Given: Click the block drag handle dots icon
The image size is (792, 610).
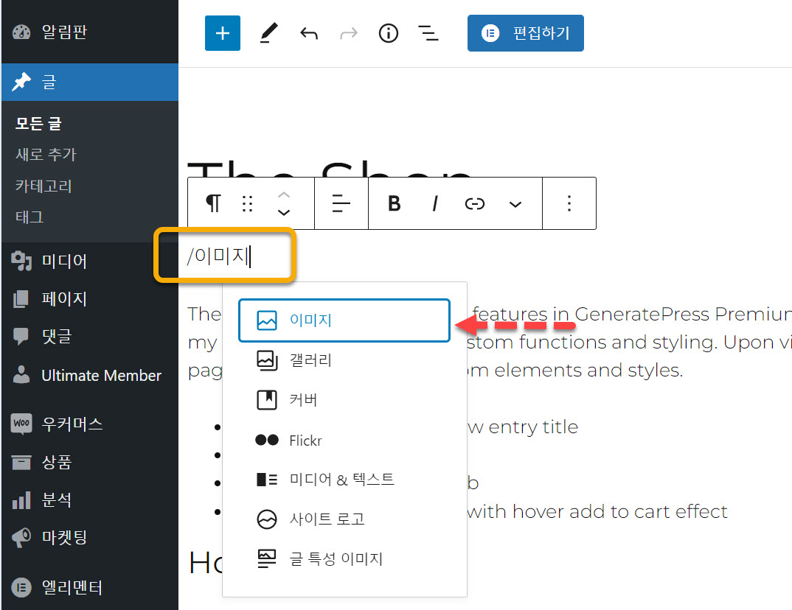Looking at the screenshot, I should [x=247, y=203].
